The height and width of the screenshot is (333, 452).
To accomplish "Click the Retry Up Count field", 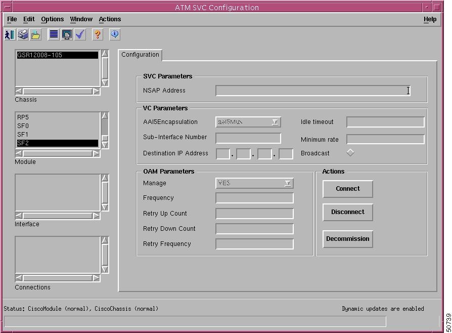I will [254, 214].
